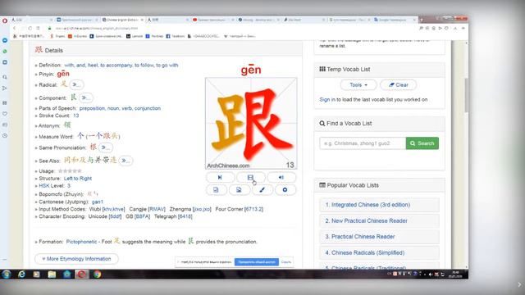The height and width of the screenshot is (295, 525).
Task: Open the history clock icon in Opera sidebar
Action: click(x=5, y=136)
